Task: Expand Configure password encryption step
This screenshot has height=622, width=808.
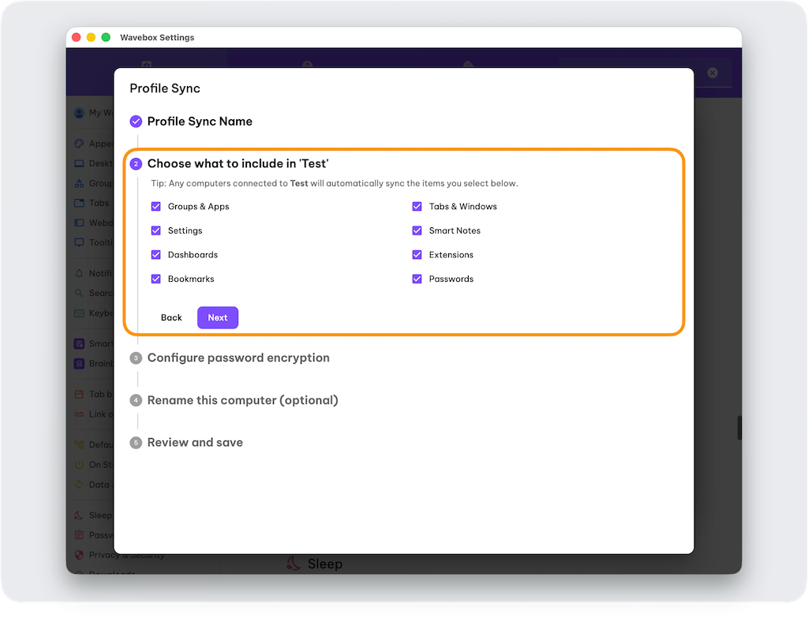Action: tap(238, 358)
